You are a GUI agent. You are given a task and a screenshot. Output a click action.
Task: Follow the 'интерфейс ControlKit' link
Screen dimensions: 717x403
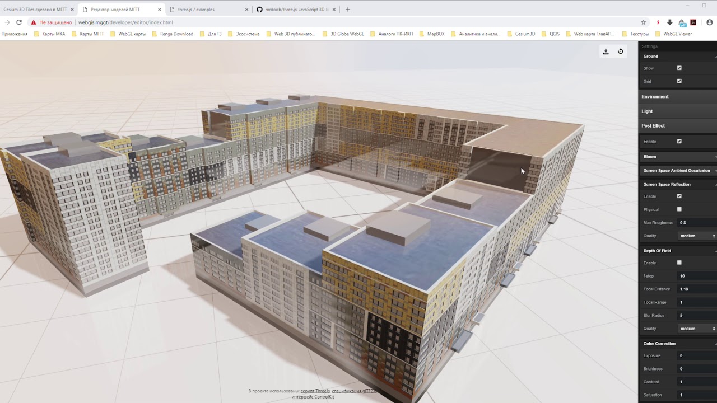(x=313, y=397)
